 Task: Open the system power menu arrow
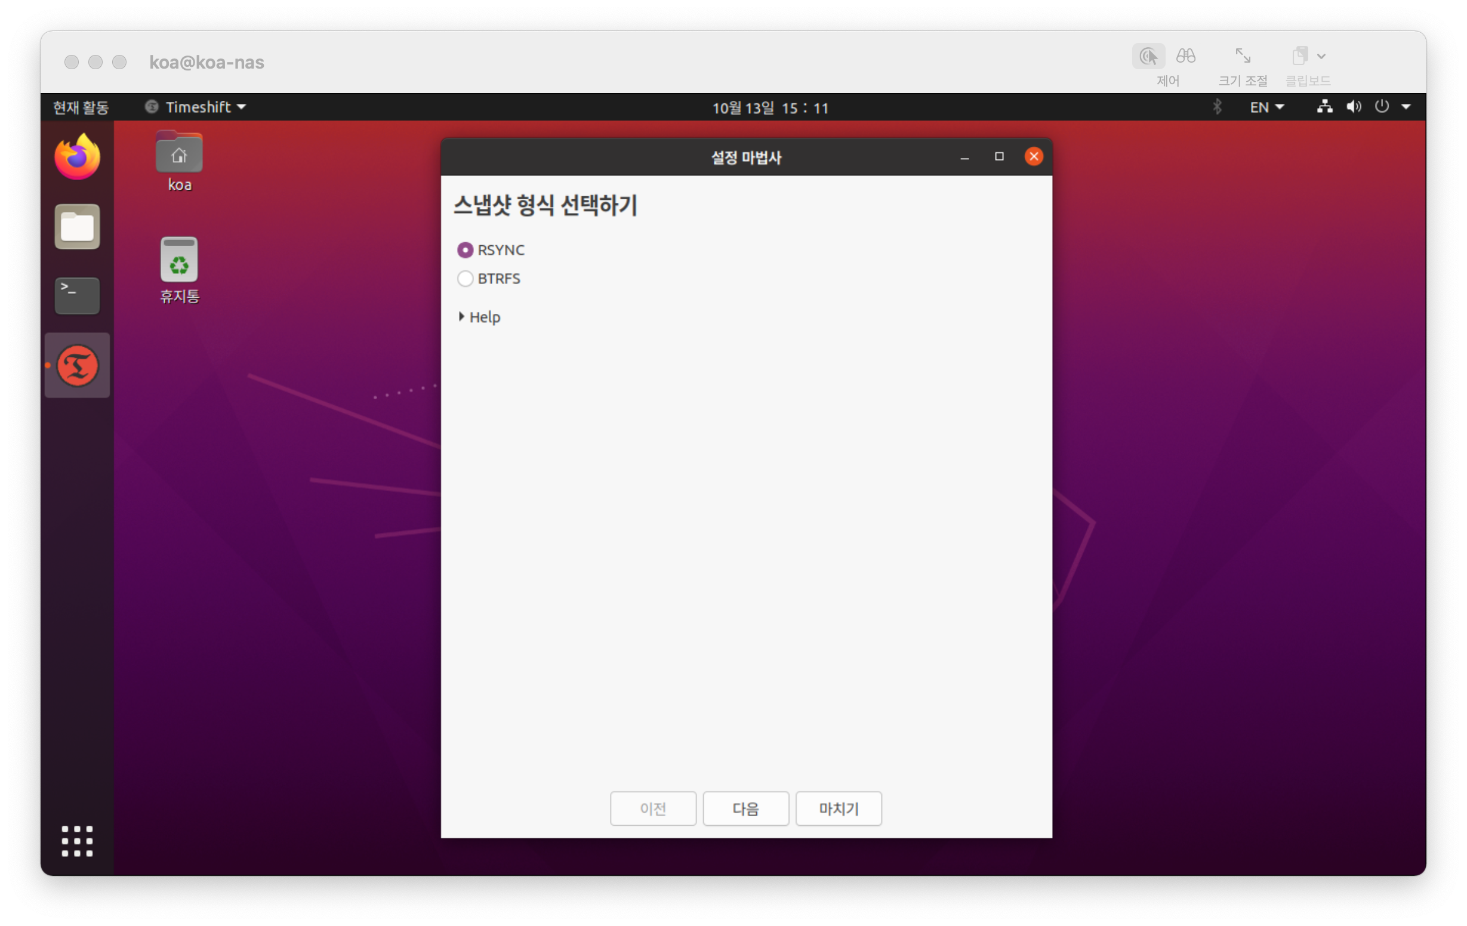point(1406,107)
